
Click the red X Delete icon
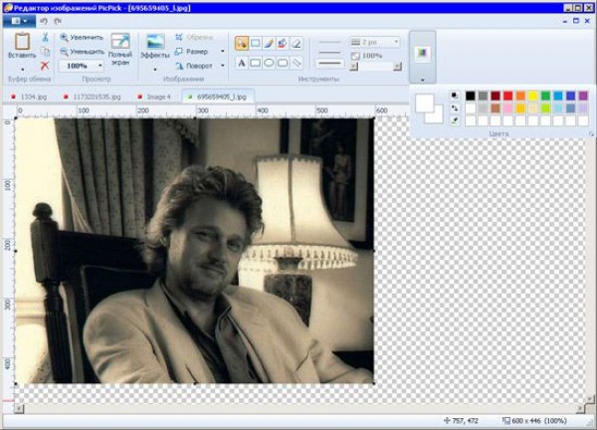[x=45, y=66]
